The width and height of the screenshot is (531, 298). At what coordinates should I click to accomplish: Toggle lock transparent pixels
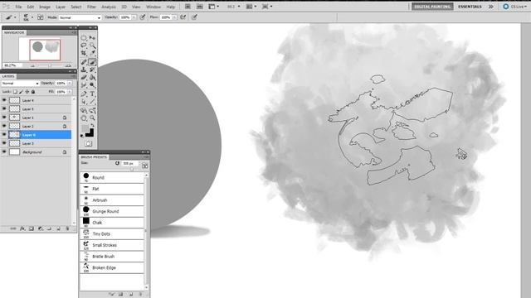pos(15,92)
